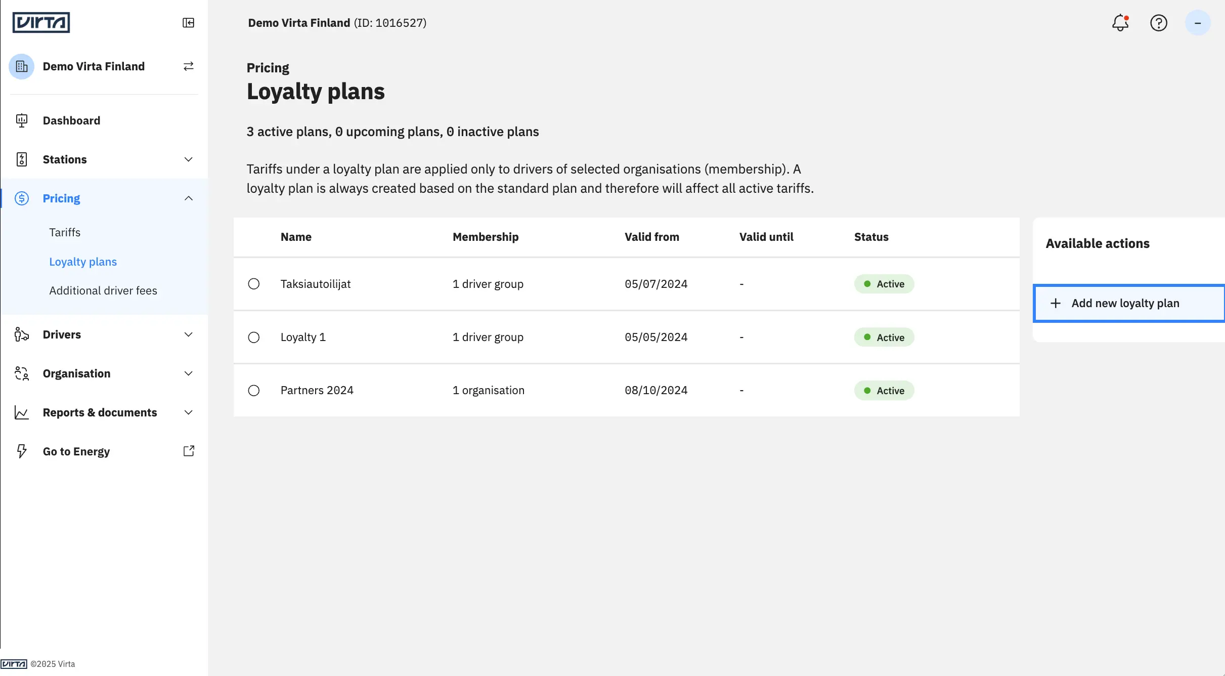Viewport: 1225px width, 676px height.
Task: Open the help question mark icon
Action: (x=1159, y=23)
